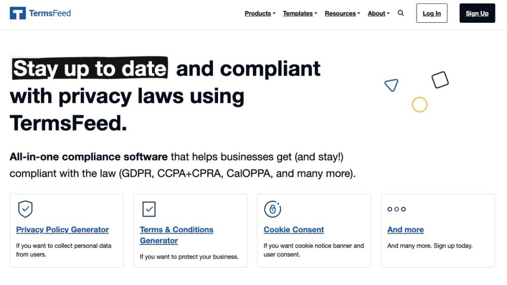Expand the Resources dropdown menu
The width and height of the screenshot is (507, 285).
pos(342,13)
